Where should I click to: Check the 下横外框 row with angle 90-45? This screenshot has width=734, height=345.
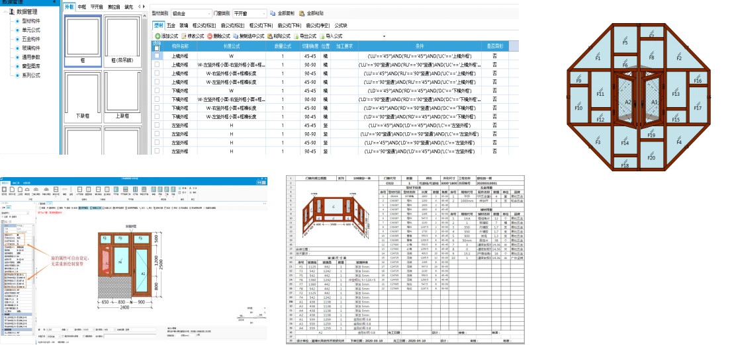(157, 117)
